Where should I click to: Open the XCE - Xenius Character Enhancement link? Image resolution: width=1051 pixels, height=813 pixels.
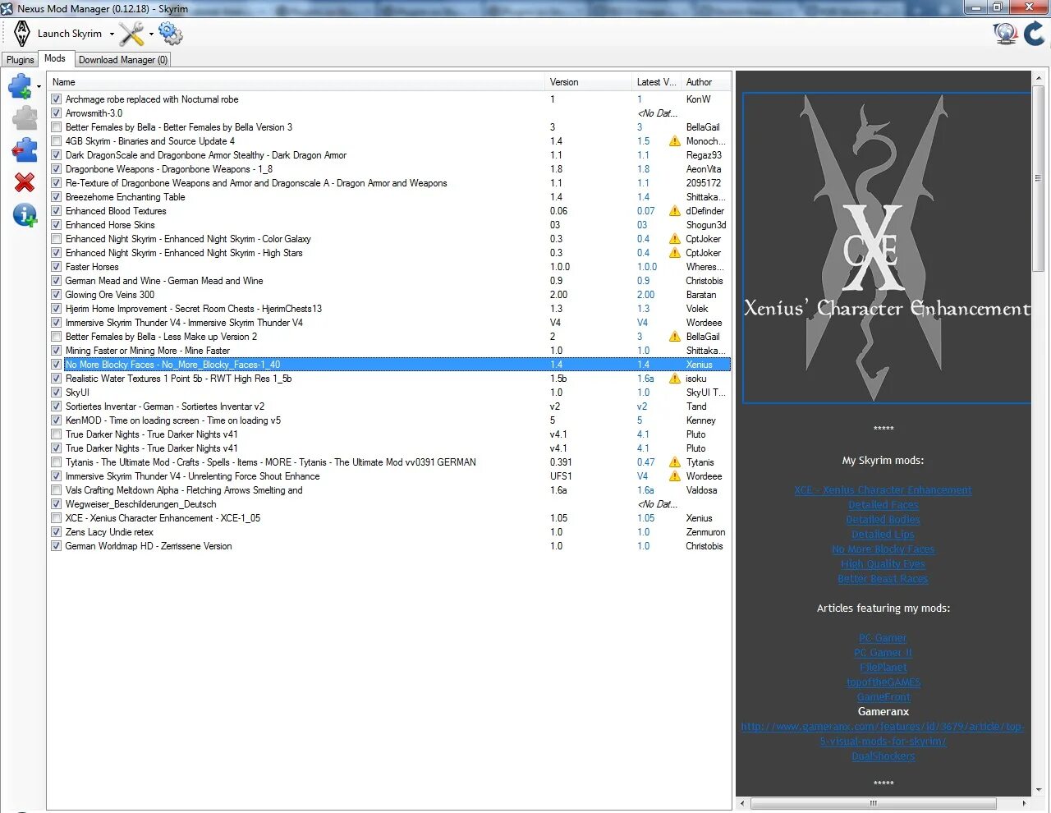[x=883, y=490]
